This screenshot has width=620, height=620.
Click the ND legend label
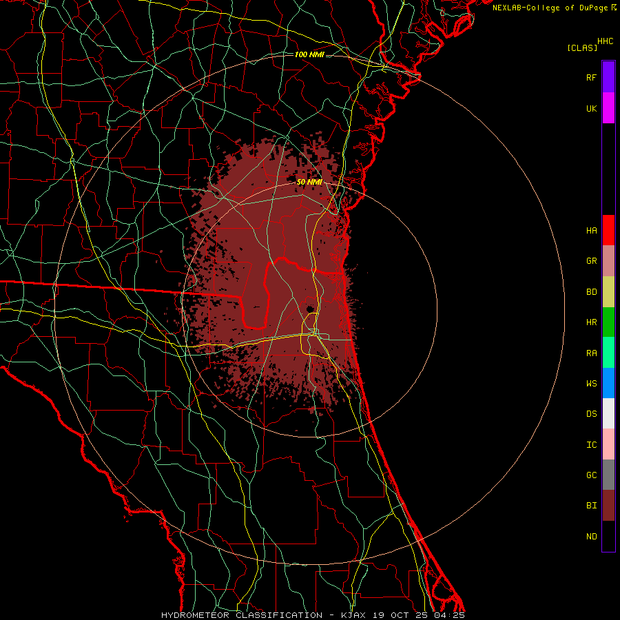(x=591, y=537)
